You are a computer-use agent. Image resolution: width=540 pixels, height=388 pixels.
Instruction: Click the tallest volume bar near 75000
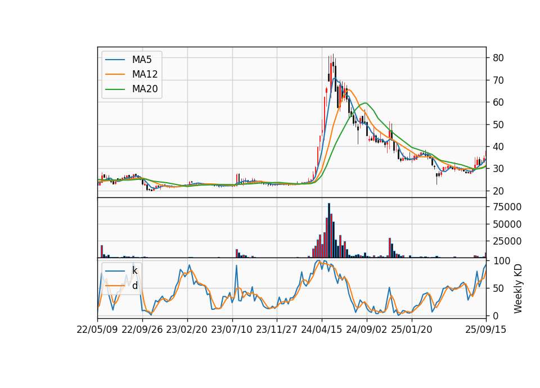pos(329,231)
